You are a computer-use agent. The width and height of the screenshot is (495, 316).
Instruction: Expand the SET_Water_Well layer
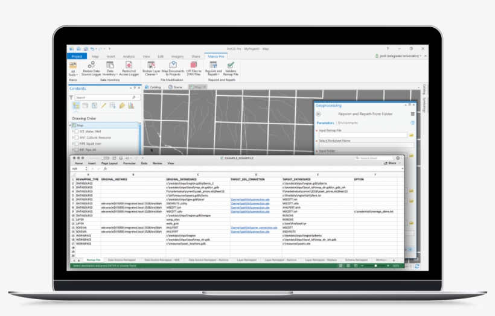coord(73,131)
